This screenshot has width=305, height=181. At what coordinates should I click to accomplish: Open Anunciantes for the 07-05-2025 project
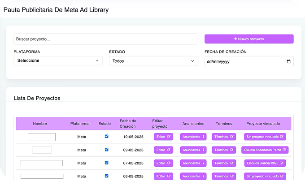coord(193,163)
